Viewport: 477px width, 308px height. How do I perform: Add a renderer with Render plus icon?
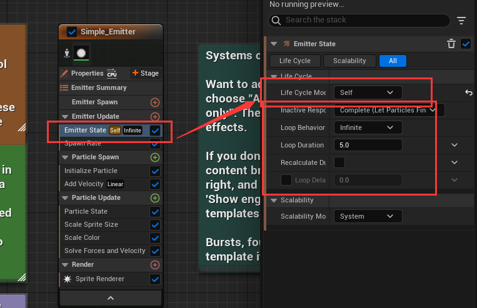[x=155, y=265]
